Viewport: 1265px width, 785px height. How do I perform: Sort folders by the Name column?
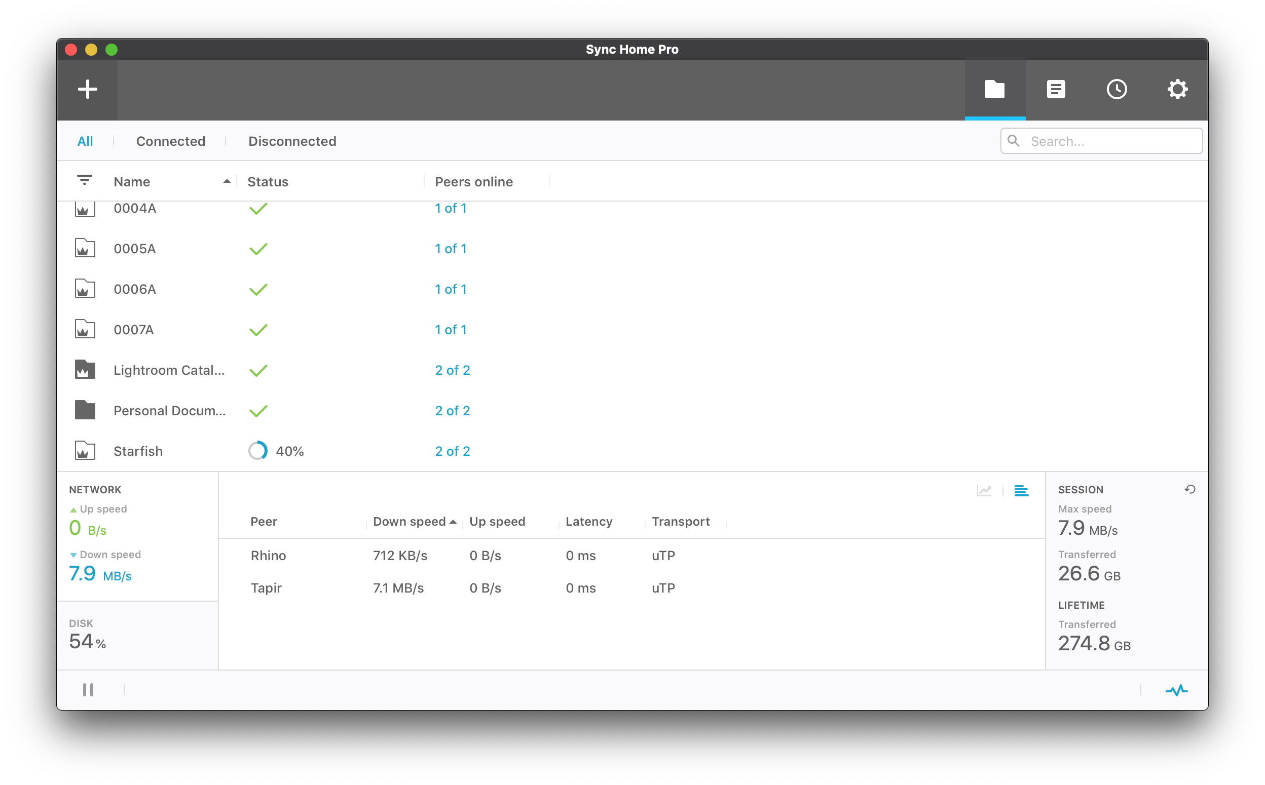[x=132, y=182]
